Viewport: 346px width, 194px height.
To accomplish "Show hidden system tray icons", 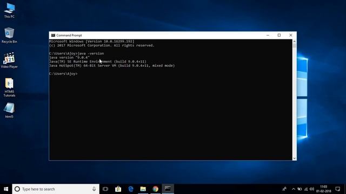I will point(294,189).
